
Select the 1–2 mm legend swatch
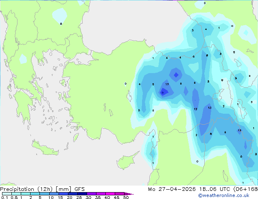click(26, 194)
